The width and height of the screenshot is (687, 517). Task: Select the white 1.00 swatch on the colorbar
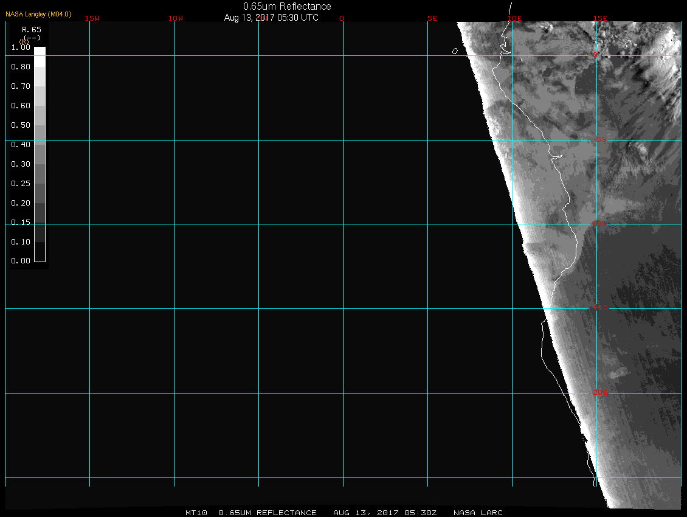[40, 52]
